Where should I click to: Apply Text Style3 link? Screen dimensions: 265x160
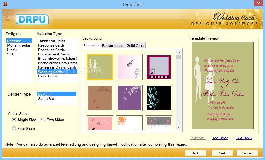point(244,138)
